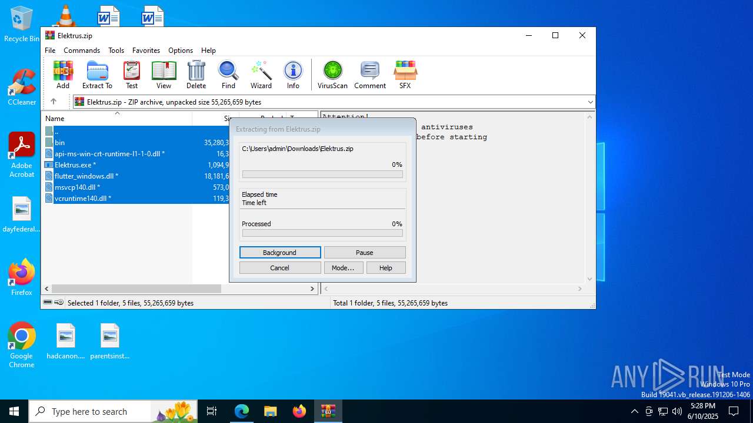Open the notification center
Image resolution: width=753 pixels, height=423 pixels.
(x=734, y=411)
